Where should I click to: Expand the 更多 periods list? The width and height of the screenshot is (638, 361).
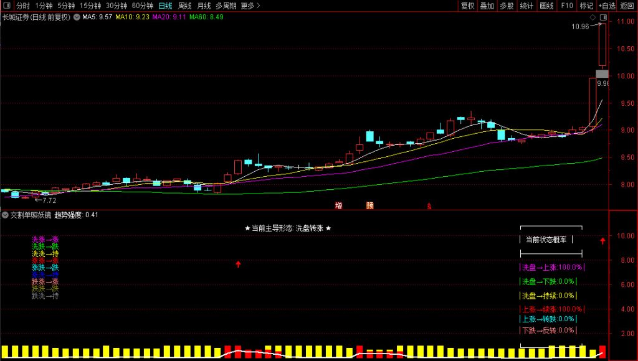click(x=250, y=6)
